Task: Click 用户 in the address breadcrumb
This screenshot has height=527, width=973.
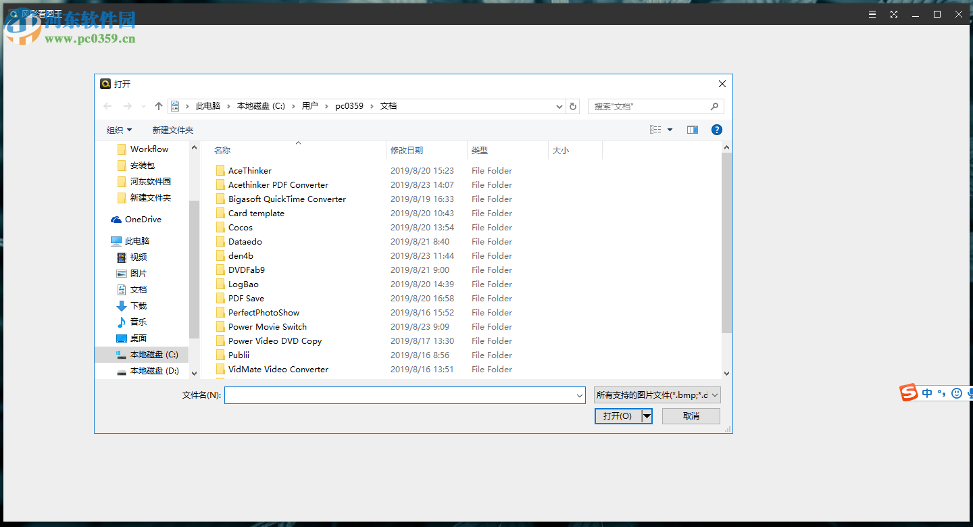Action: 309,106
